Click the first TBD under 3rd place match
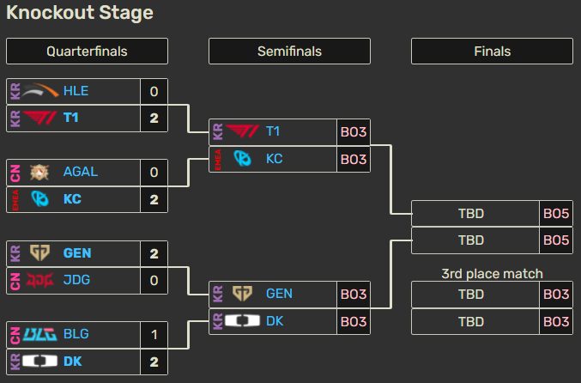The image size is (581, 383). coord(471,295)
